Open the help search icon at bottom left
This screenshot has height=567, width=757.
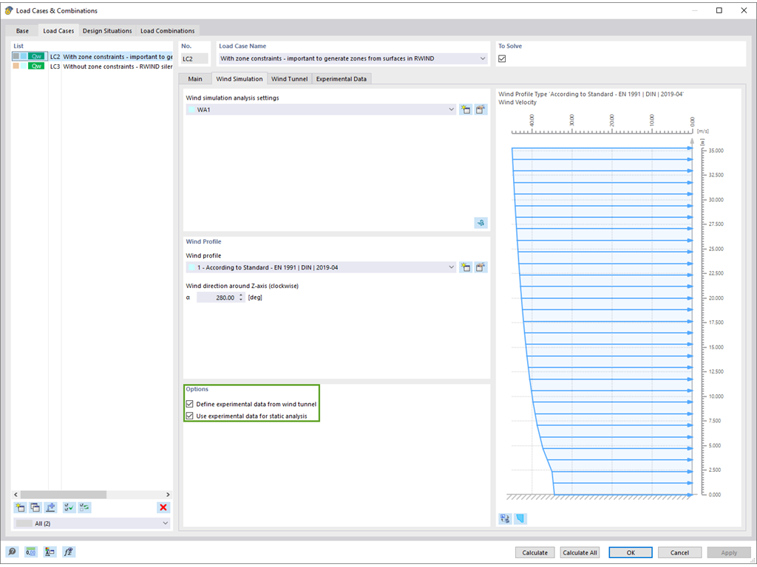(12, 552)
